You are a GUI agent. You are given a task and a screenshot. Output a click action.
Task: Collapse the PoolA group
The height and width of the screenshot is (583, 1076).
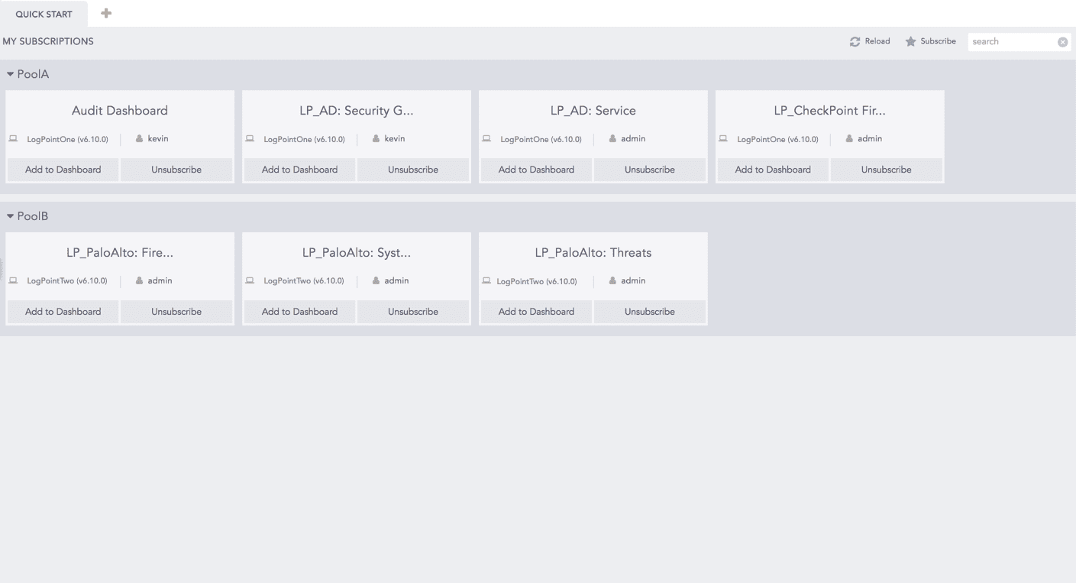pos(10,73)
